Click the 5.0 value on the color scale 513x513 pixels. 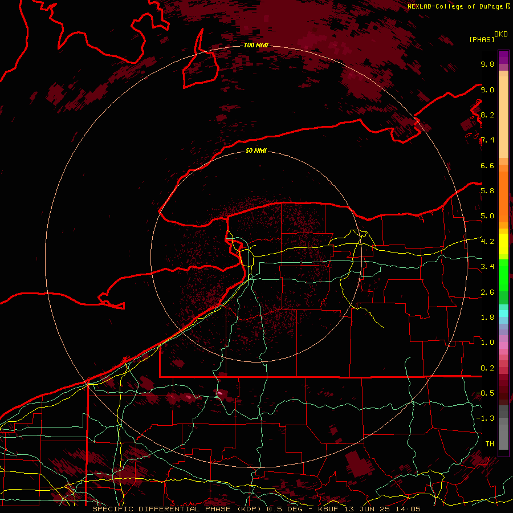click(487, 216)
